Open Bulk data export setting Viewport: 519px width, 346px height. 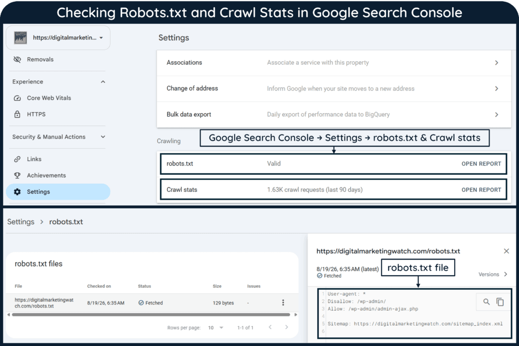333,115
